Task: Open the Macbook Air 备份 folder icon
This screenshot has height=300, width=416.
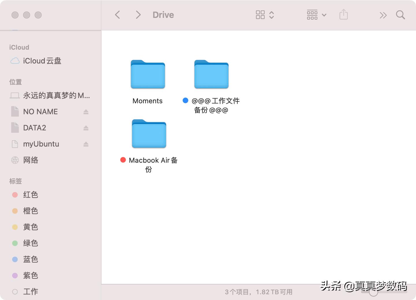Action: [149, 134]
